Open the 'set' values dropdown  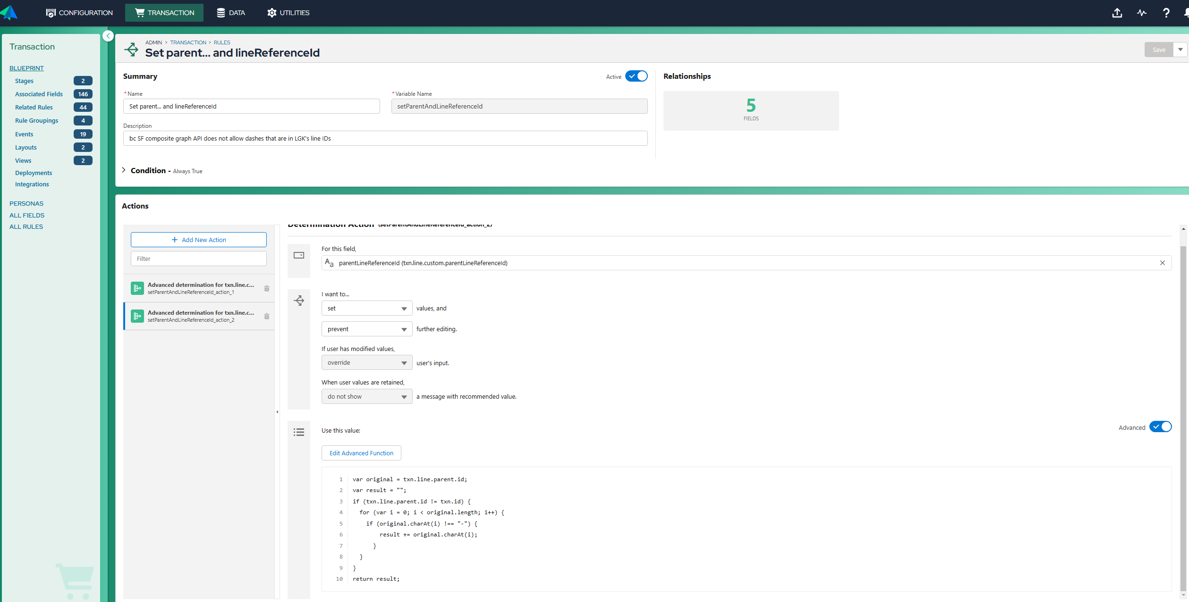367,309
